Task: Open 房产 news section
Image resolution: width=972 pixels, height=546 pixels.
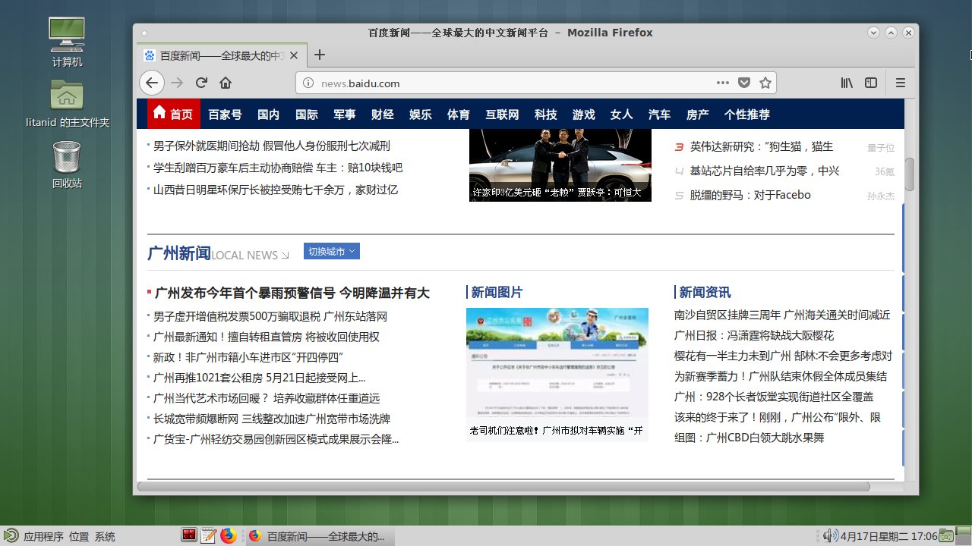Action: 697,115
